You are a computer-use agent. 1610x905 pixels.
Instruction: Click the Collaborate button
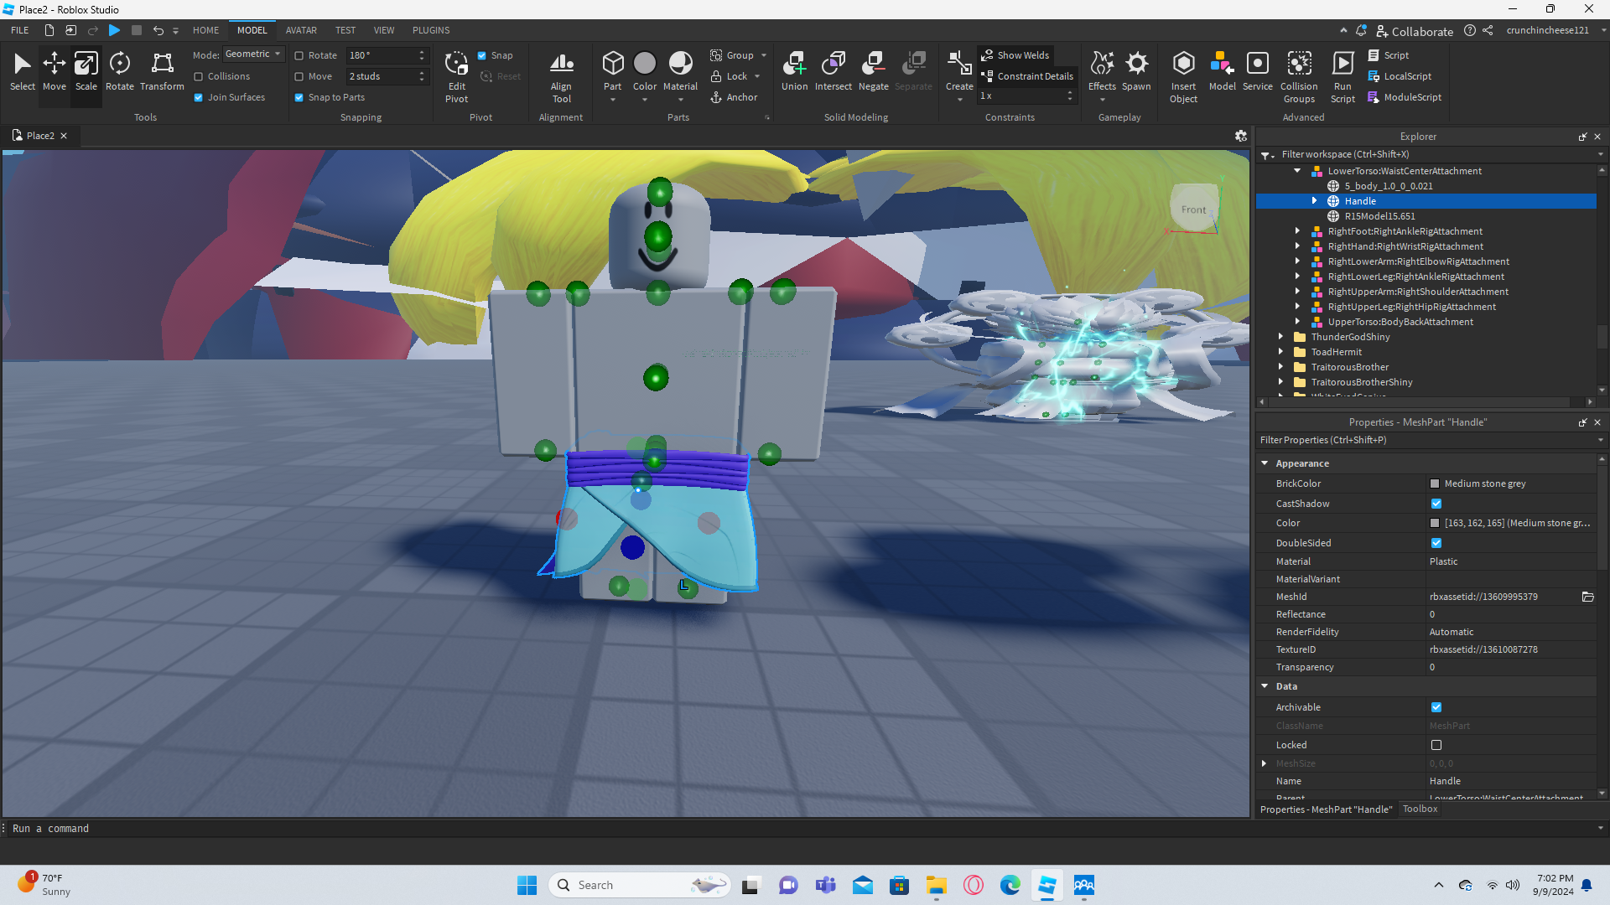pos(1415,31)
